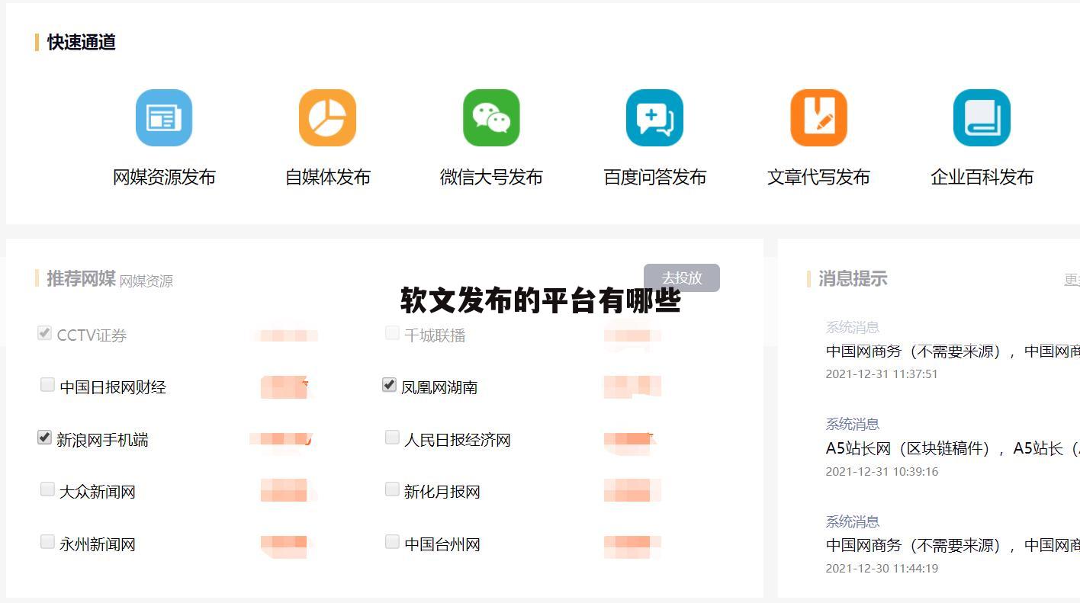Screen dimensions: 1080x603
Task: Uncheck the 新浪网手机端 checkbox
Action: pos(43,437)
